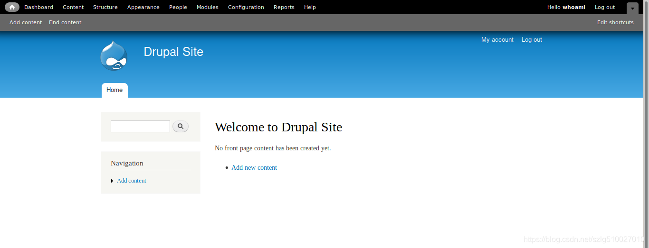Open the Reports menu
This screenshot has height=248, width=649.
[284, 7]
